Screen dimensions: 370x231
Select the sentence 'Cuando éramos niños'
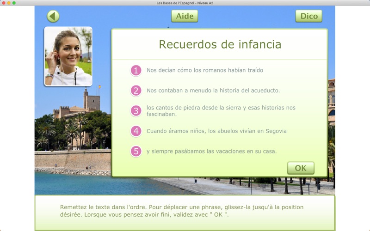point(216,131)
